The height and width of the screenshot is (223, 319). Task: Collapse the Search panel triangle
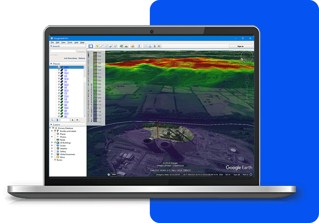click(x=51, y=46)
